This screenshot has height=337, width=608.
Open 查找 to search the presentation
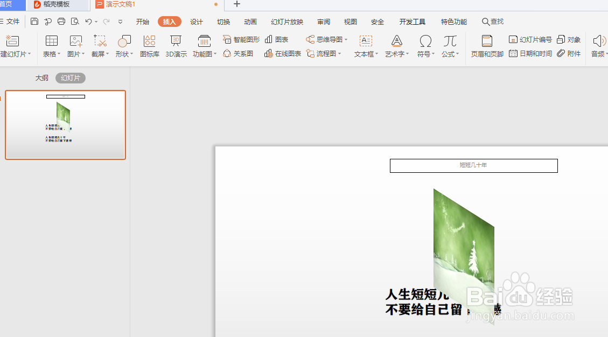(x=492, y=22)
